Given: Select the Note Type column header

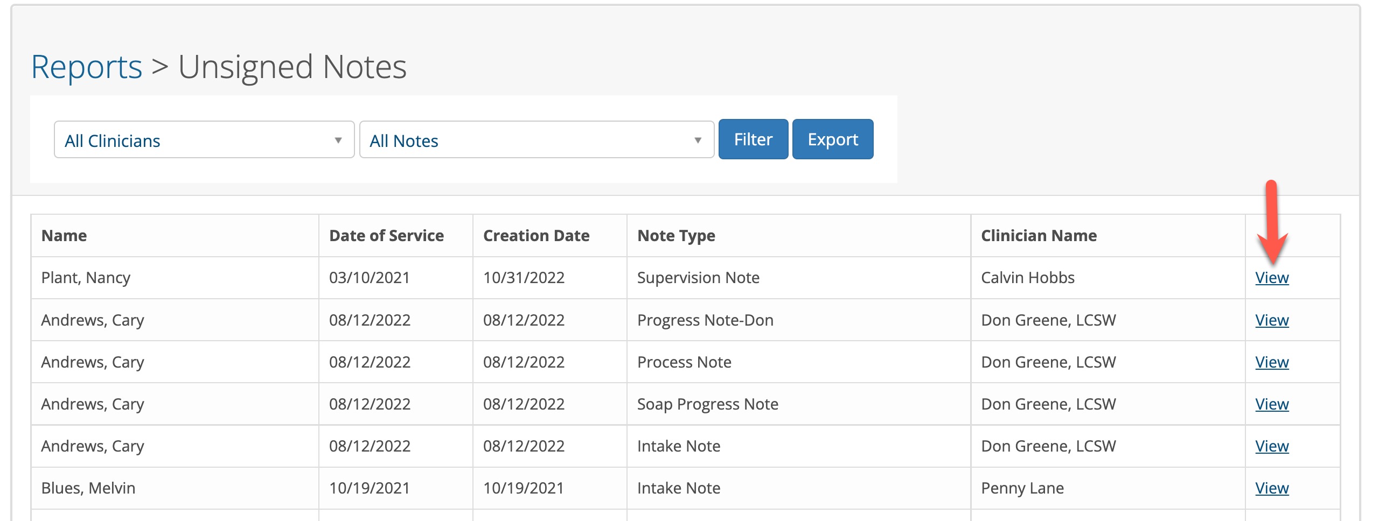Looking at the screenshot, I should point(675,235).
